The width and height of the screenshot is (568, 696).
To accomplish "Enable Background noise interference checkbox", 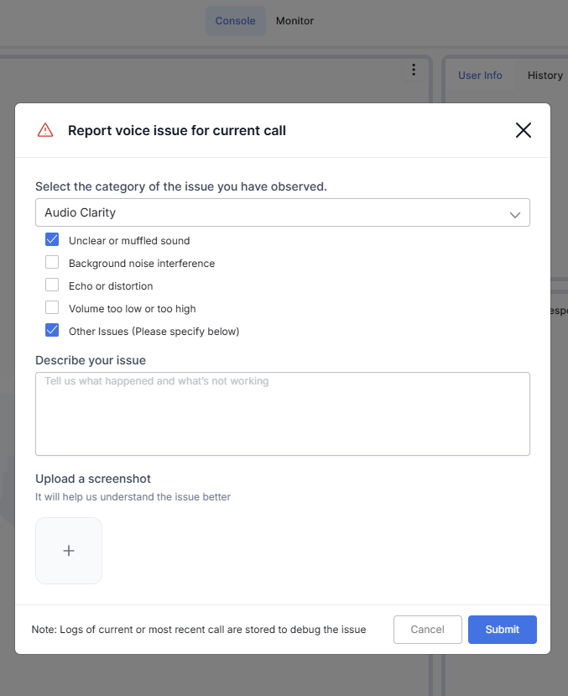I will click(52, 263).
